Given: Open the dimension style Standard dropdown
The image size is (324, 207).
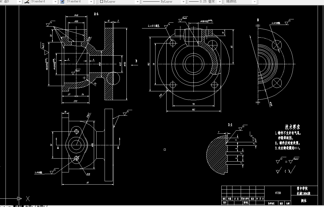Looking at the screenshot, I should point(55,2).
